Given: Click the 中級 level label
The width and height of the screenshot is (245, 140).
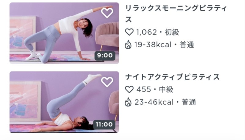Looking at the screenshot, I should (x=166, y=90).
